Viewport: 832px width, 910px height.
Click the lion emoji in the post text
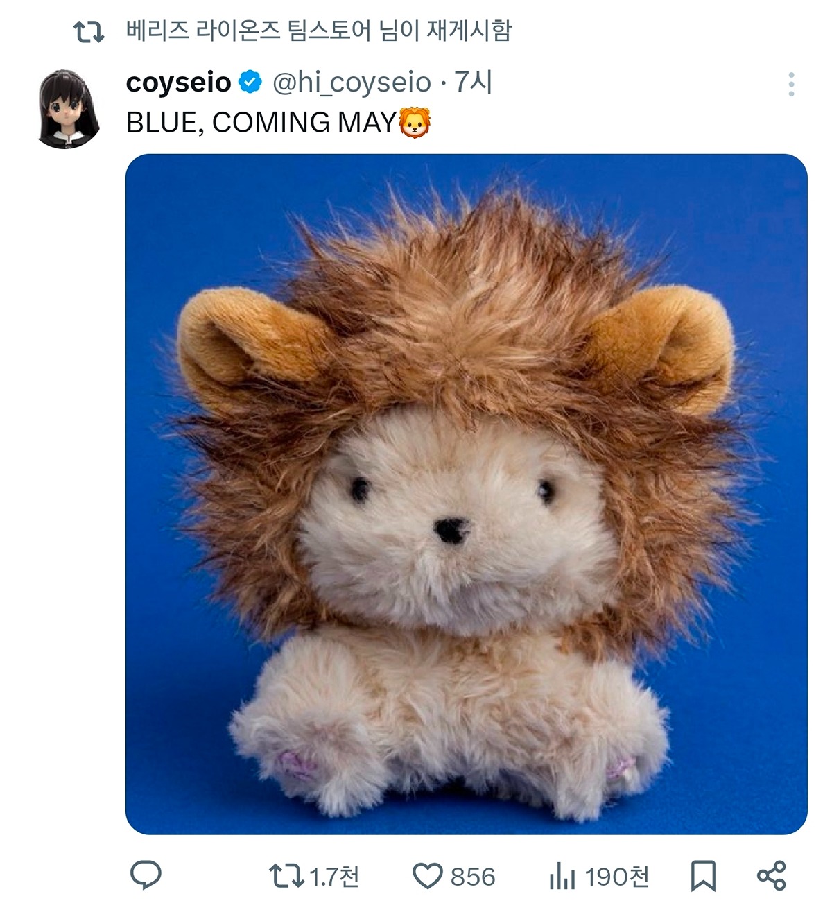(415, 123)
